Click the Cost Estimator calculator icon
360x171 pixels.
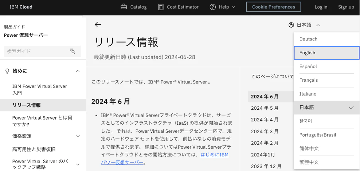tap(161, 7)
